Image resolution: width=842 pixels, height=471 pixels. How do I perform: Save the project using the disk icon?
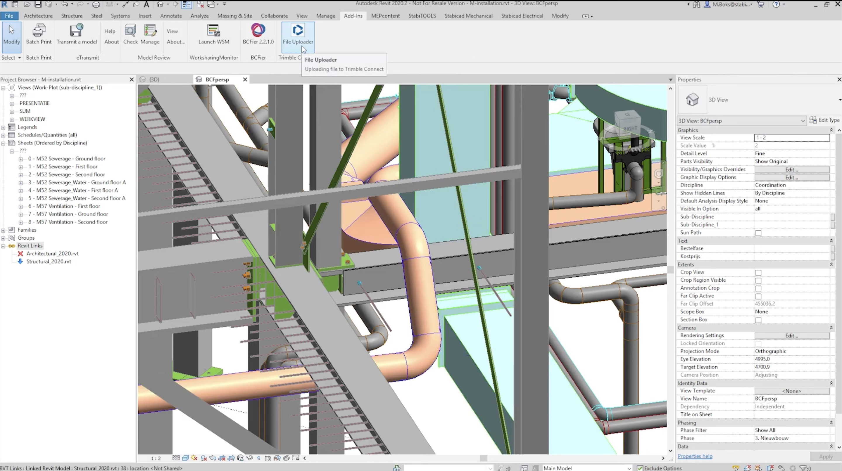point(38,4)
